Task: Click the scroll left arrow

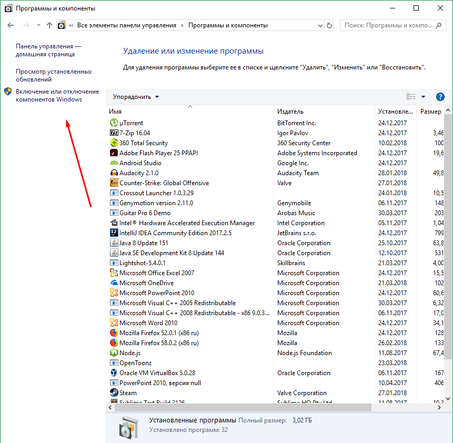Action: tap(110, 407)
